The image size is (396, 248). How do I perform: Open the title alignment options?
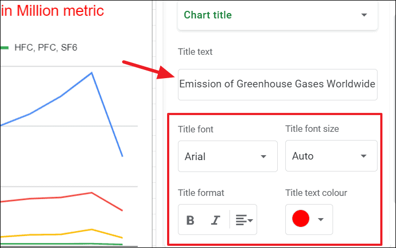(x=245, y=220)
